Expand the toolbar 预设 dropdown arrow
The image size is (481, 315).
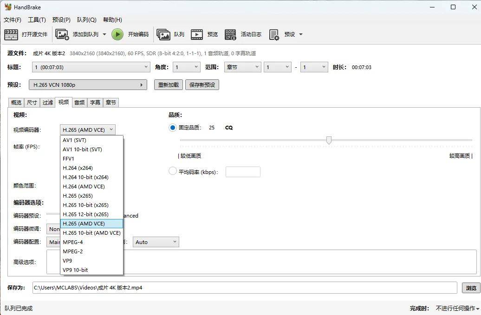(301, 34)
